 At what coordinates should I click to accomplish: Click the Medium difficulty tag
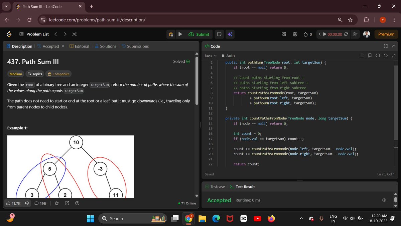[x=16, y=74]
